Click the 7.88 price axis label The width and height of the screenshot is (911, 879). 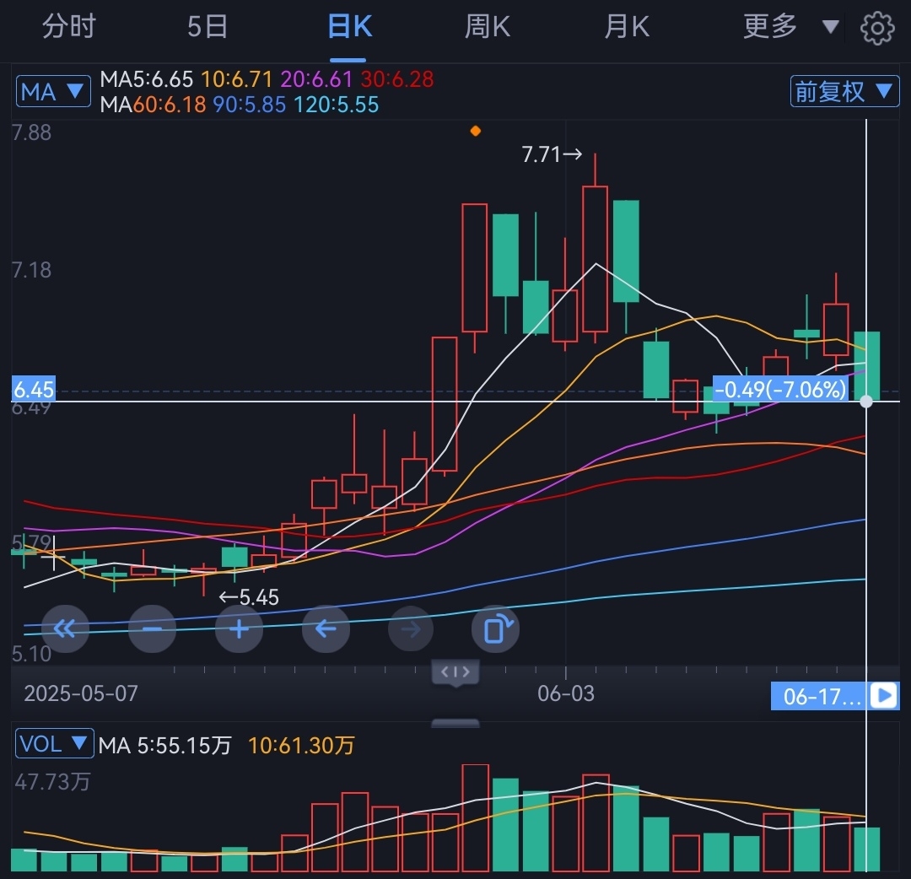[31, 132]
